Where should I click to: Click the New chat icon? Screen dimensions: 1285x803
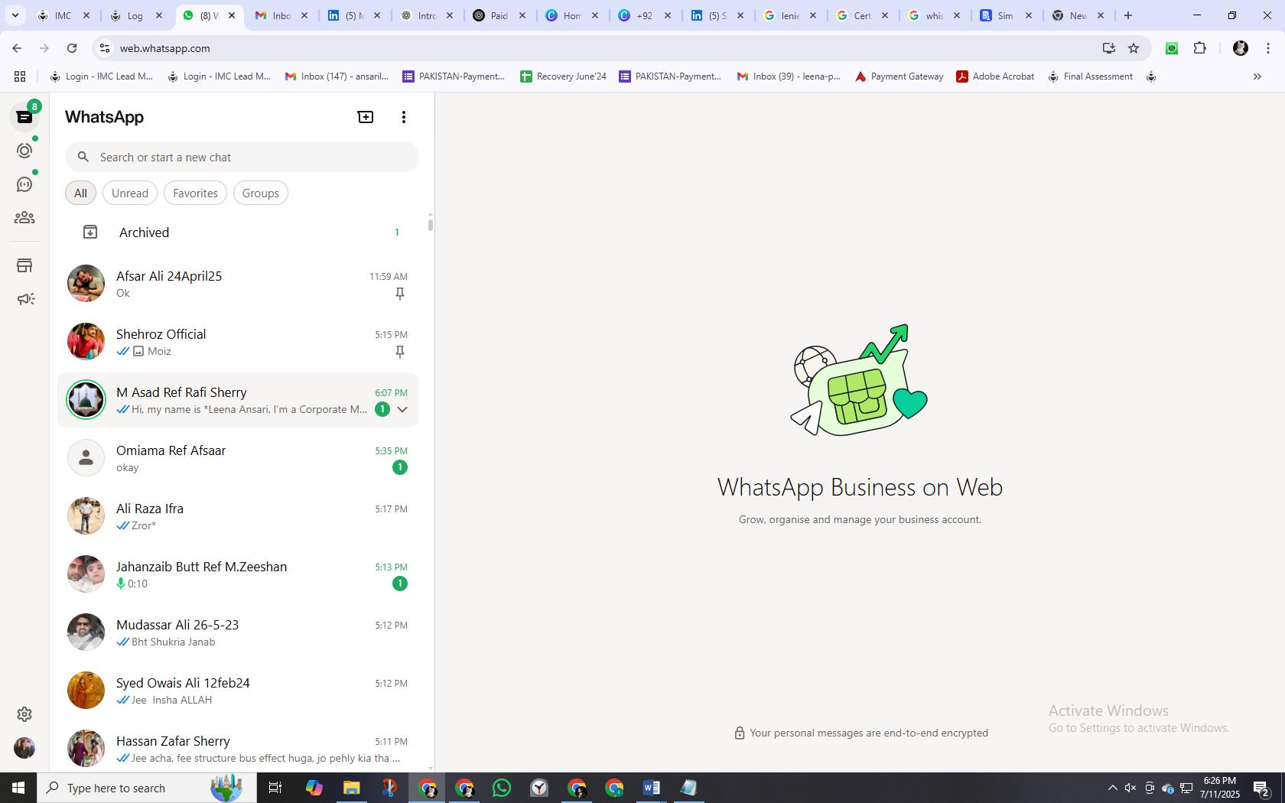tap(366, 117)
